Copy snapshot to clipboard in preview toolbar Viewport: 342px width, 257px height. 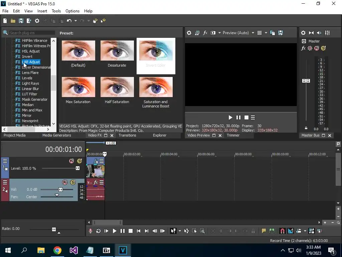point(273,33)
